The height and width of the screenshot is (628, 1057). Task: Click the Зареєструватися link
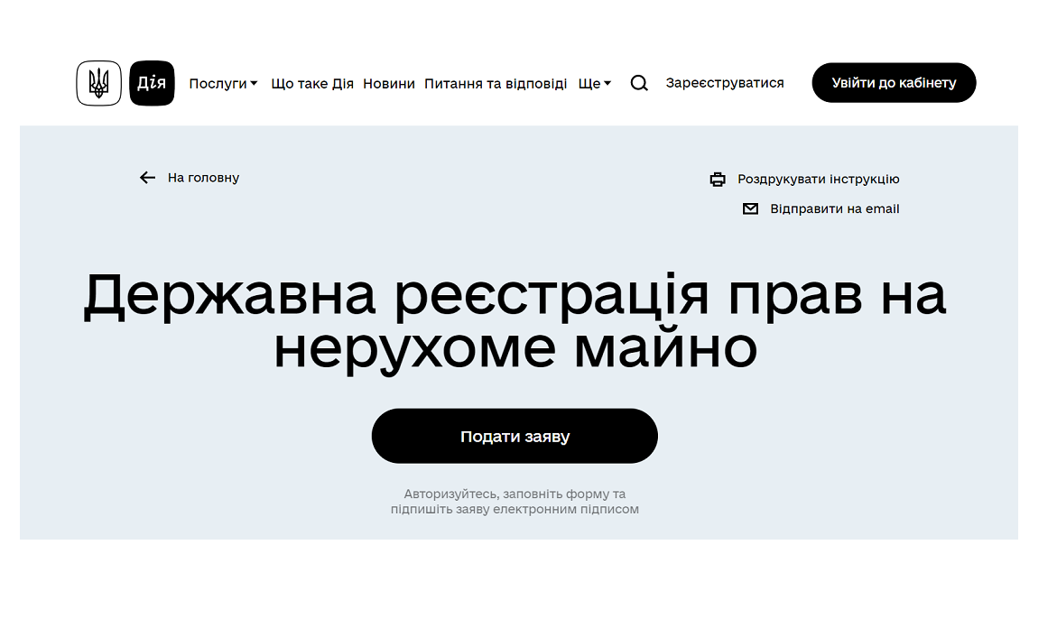coord(725,83)
